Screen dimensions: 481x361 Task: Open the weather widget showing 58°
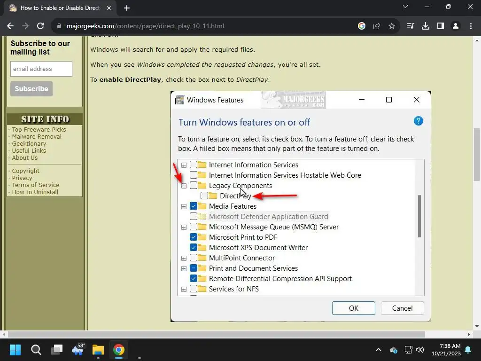coord(78,350)
